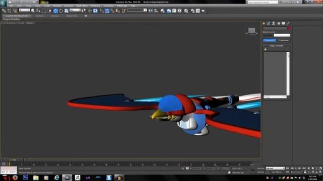Screen dimensions: 323x181
Task: Click the Play Animation button
Action: coord(296,168)
